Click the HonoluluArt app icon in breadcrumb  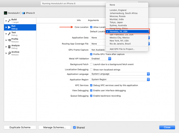(x=5, y=13)
